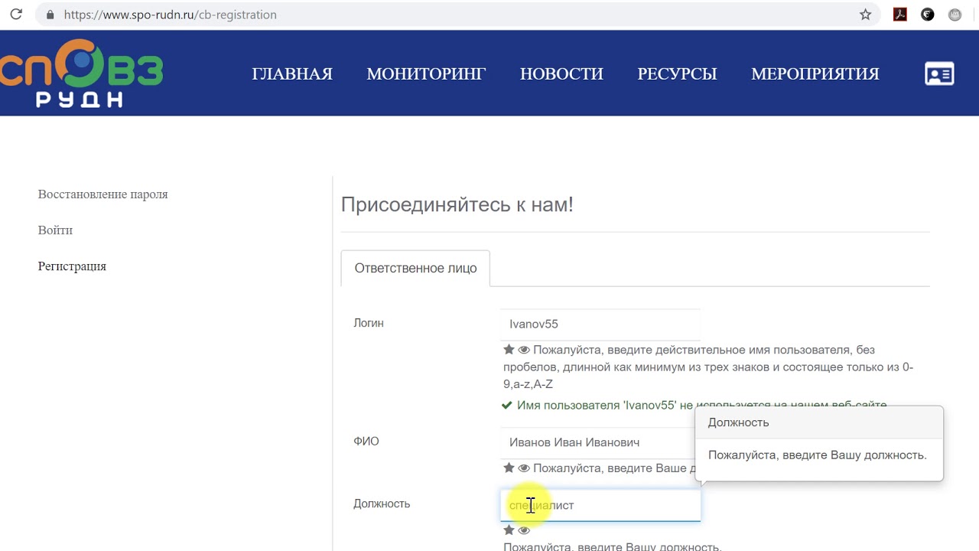
Task: Click the green checkmark for username availability
Action: pyautogui.click(x=506, y=405)
